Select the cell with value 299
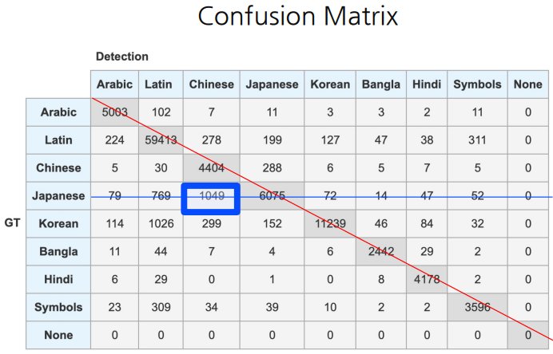Screen dimensions: 553x354 (x=212, y=223)
